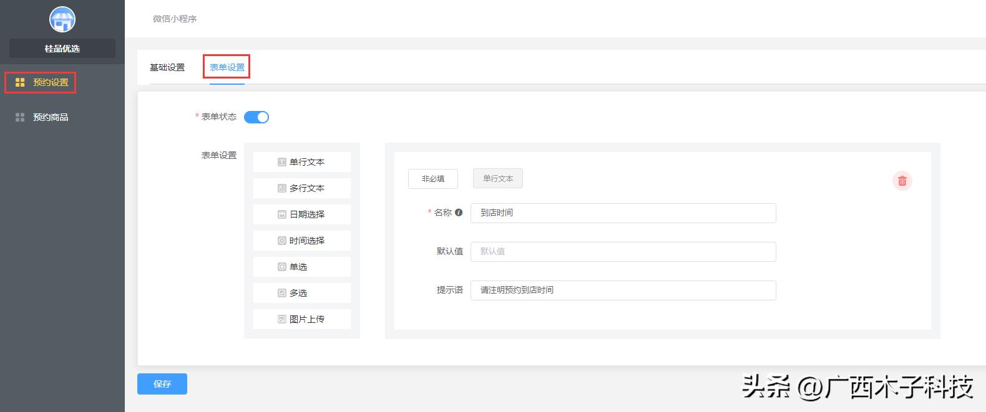Add a 图片上传 field component

(x=302, y=319)
